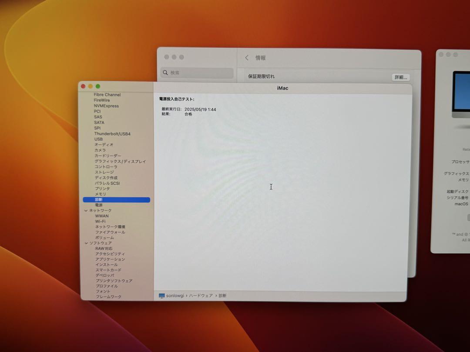
Task: Select ネットワーク環境 in sidebar
Action: click(110, 227)
